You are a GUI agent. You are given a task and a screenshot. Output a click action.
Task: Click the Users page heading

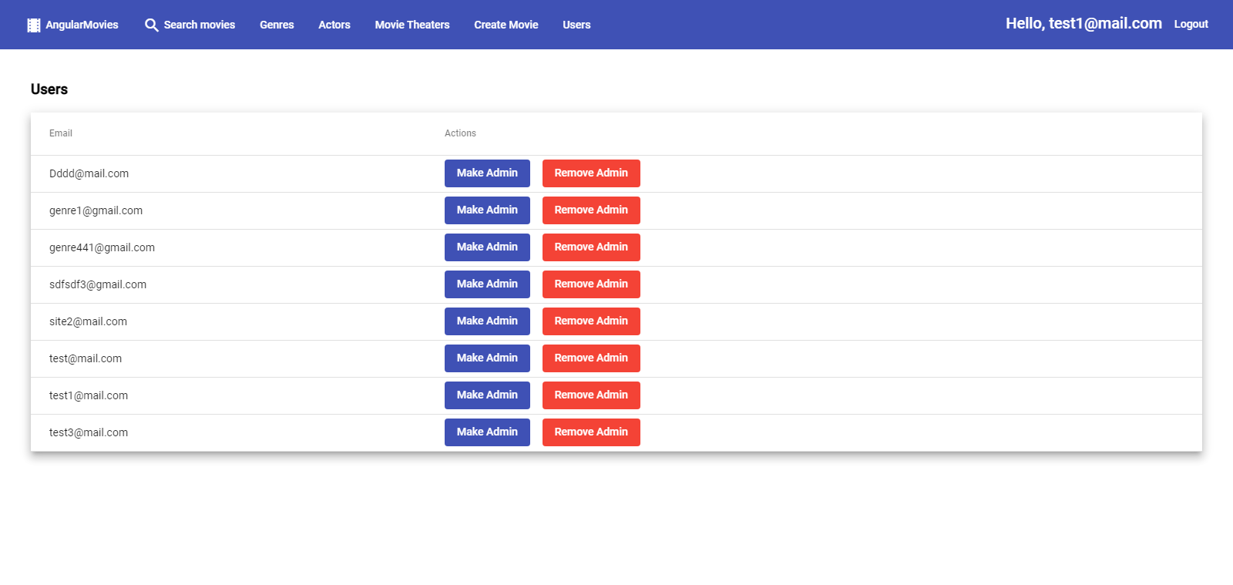pos(49,89)
